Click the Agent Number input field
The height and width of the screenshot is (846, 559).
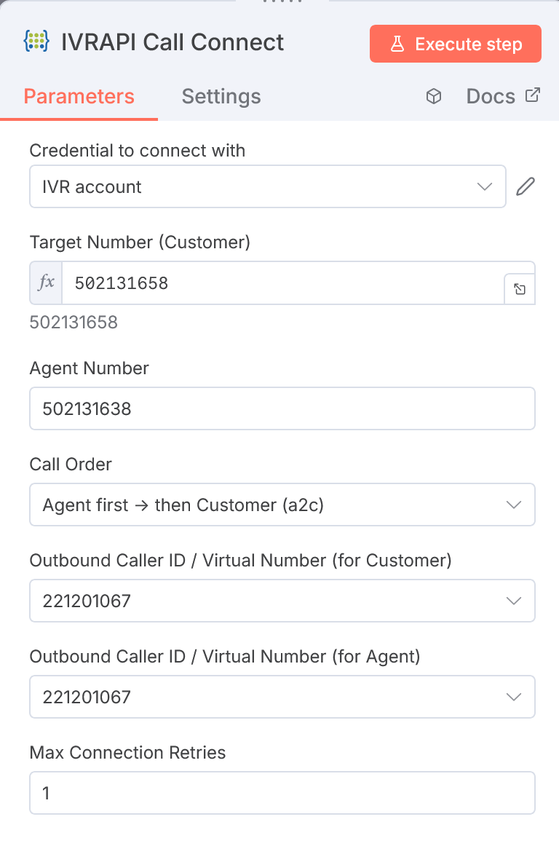(x=282, y=408)
